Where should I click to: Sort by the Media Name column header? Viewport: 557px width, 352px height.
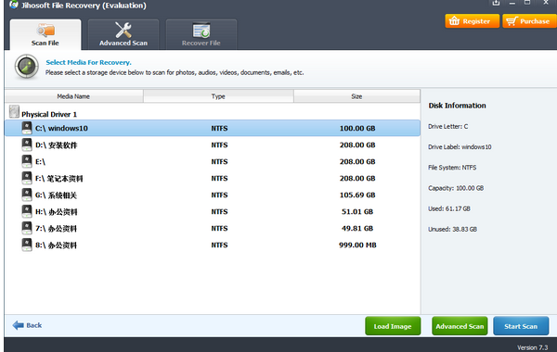73,96
